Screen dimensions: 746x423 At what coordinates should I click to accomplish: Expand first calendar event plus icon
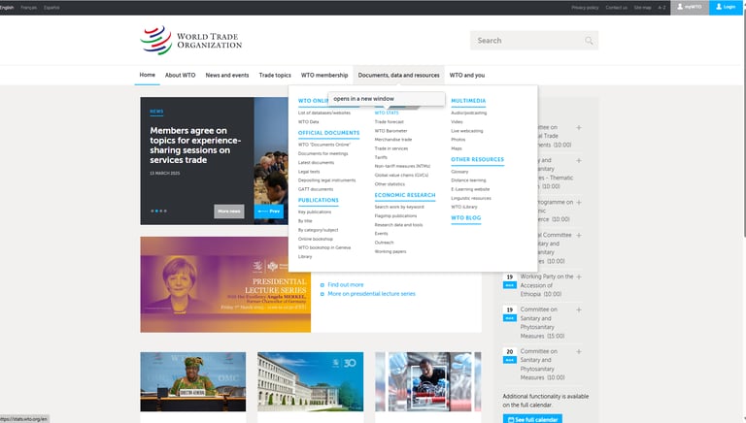tap(579, 128)
